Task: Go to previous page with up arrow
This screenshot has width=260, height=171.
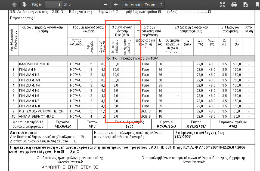Action: click(x=14, y=4)
